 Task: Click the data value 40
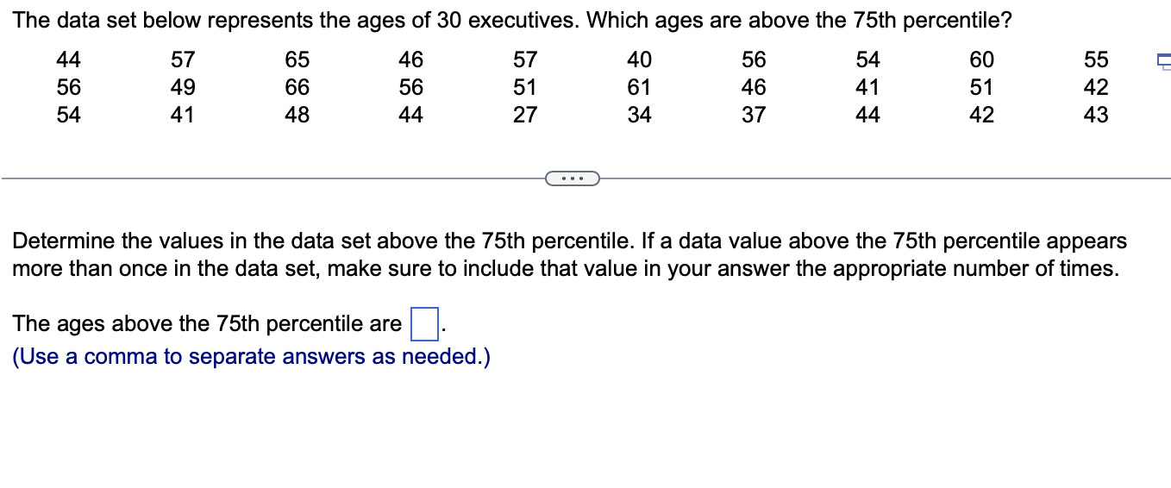pyautogui.click(x=639, y=59)
